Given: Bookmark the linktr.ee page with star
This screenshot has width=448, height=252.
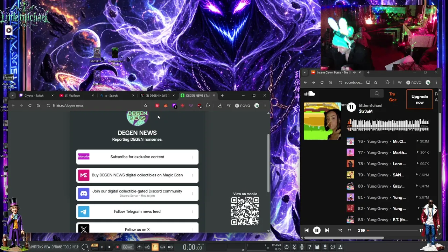Looking at the screenshot, I should click(x=146, y=105).
